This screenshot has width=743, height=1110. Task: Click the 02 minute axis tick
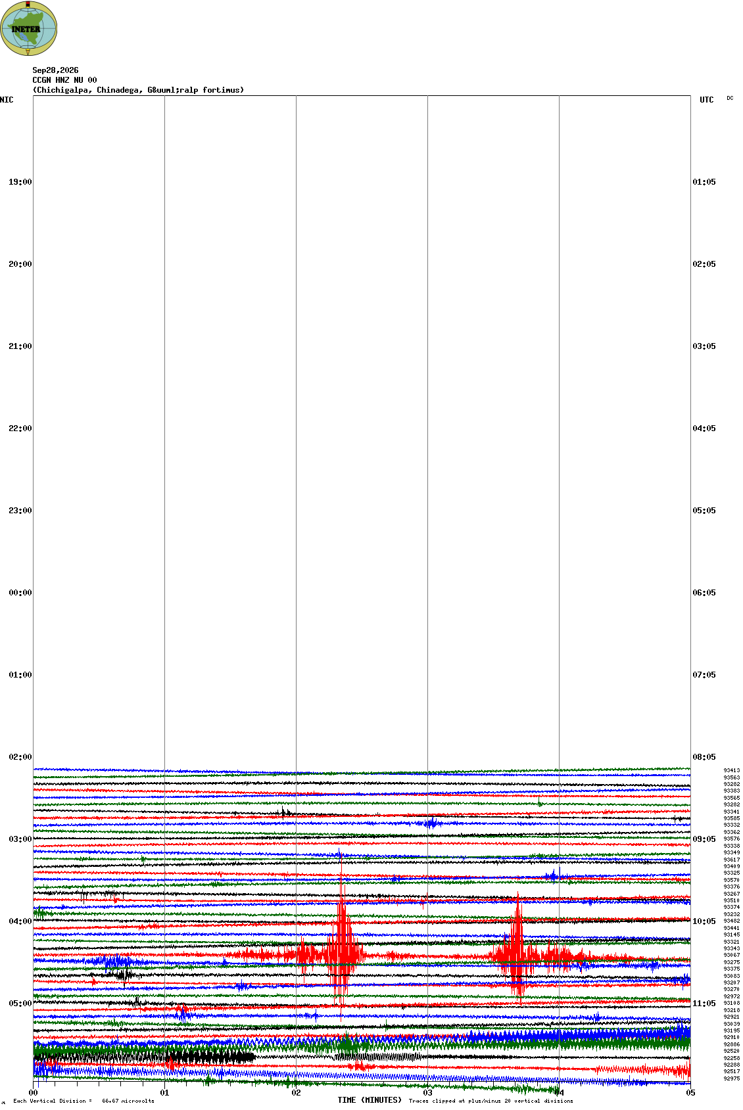pyautogui.click(x=296, y=1093)
